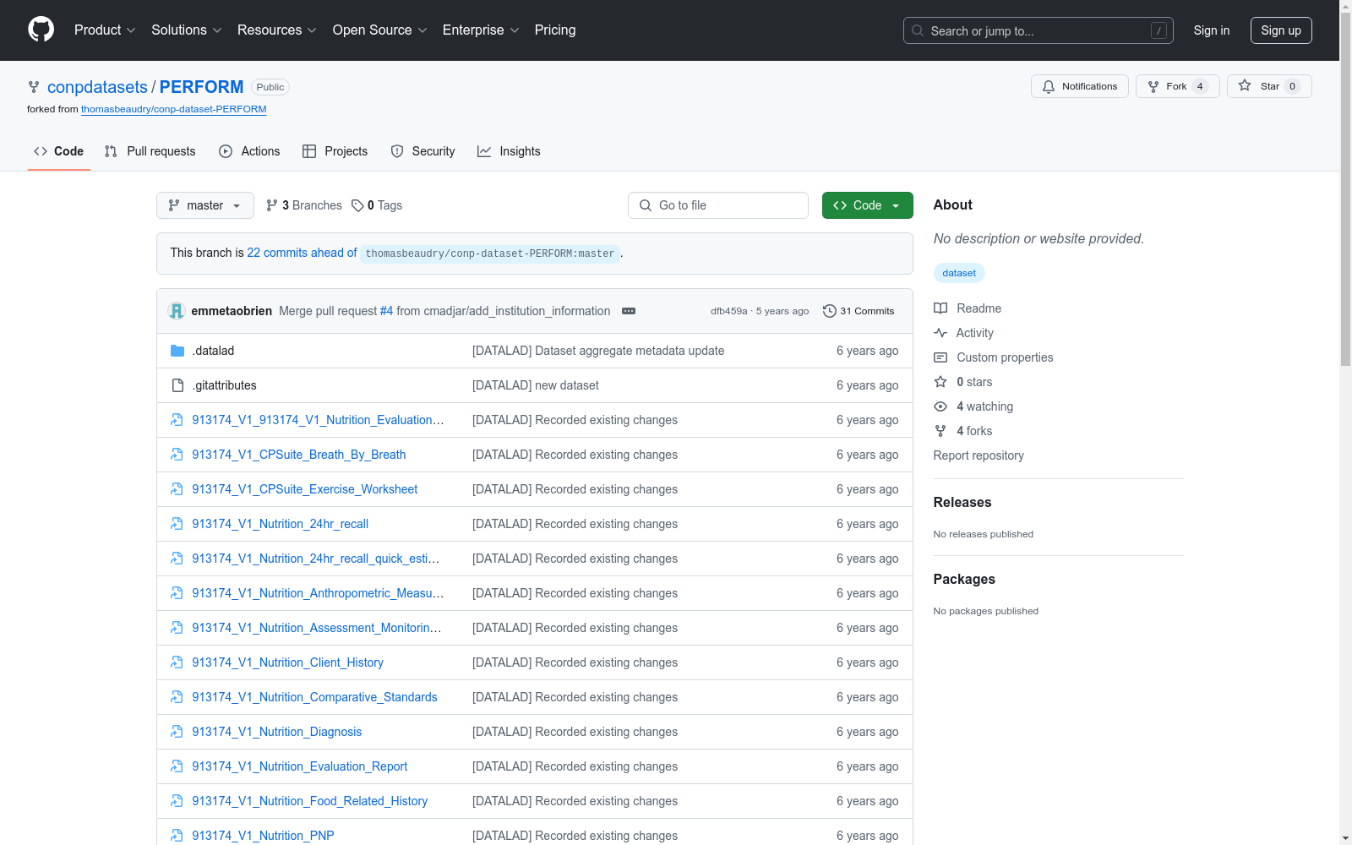Open the 913174_V1_Nutrition_Comparative_Standards file
1352x845 pixels.
click(314, 697)
